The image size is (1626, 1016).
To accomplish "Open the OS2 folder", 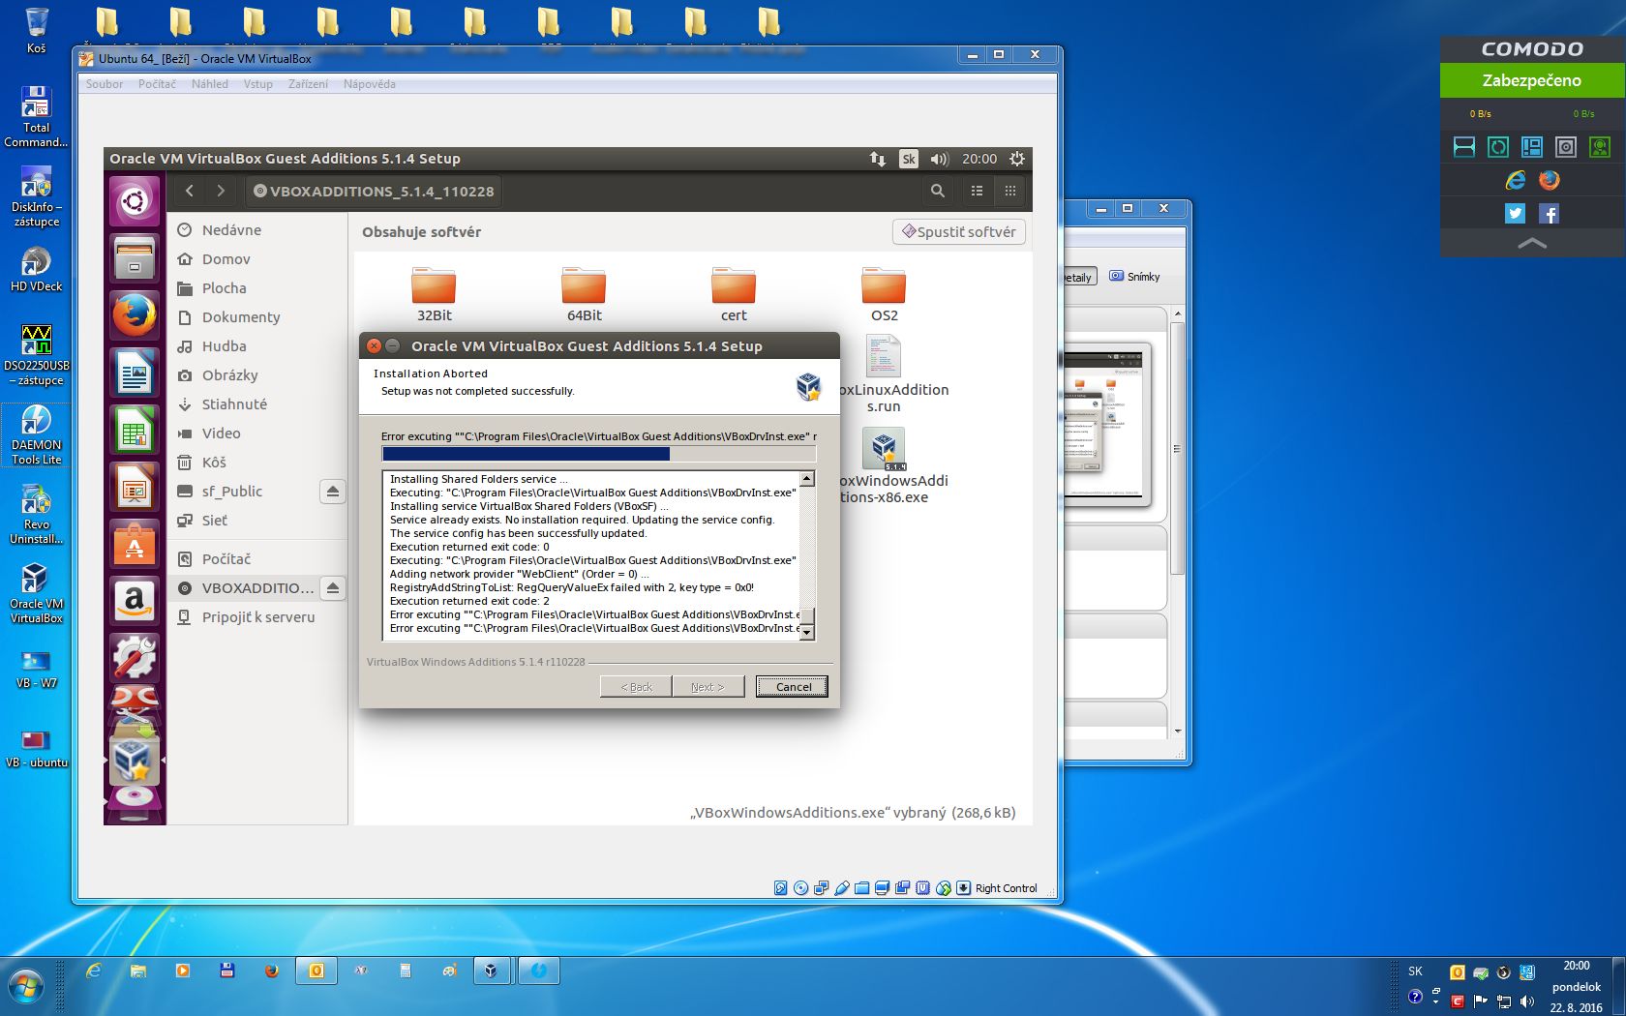I will click(884, 294).
